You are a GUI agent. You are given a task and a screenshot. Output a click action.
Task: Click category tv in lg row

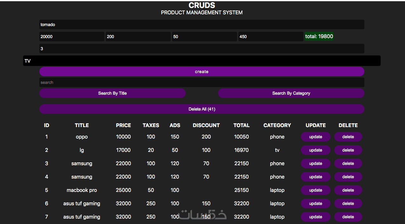tap(277, 150)
